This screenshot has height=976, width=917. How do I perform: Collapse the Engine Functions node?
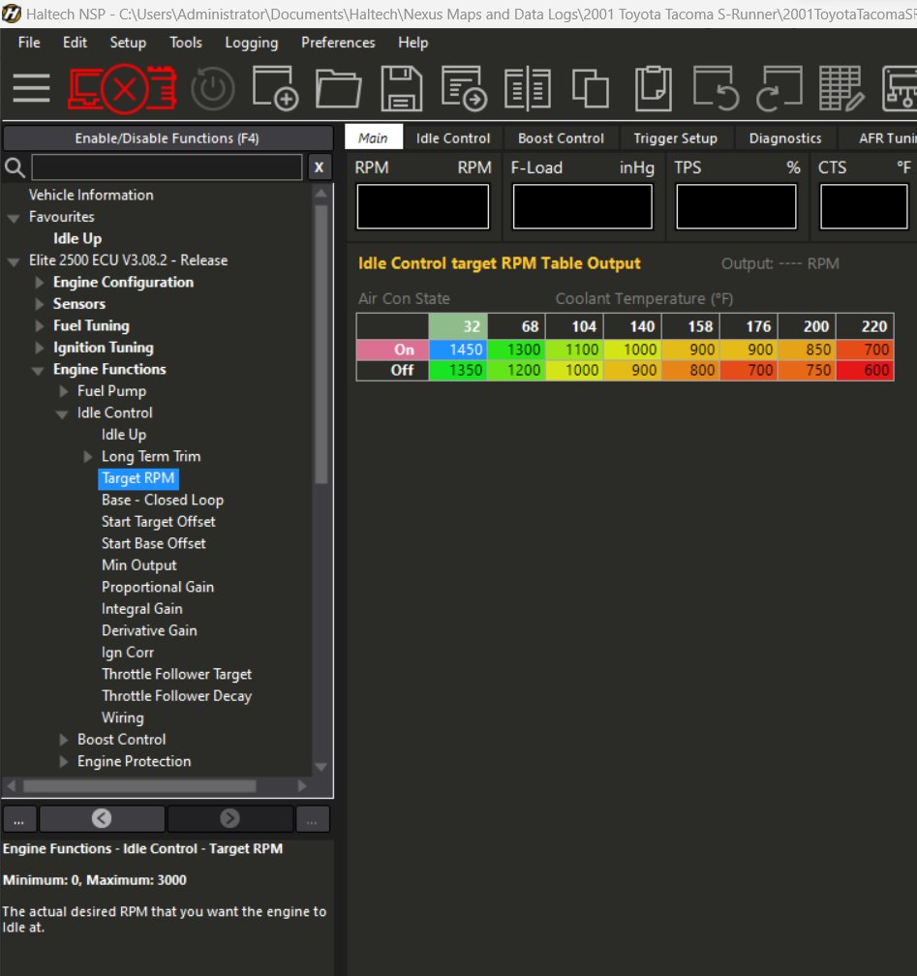coord(38,370)
